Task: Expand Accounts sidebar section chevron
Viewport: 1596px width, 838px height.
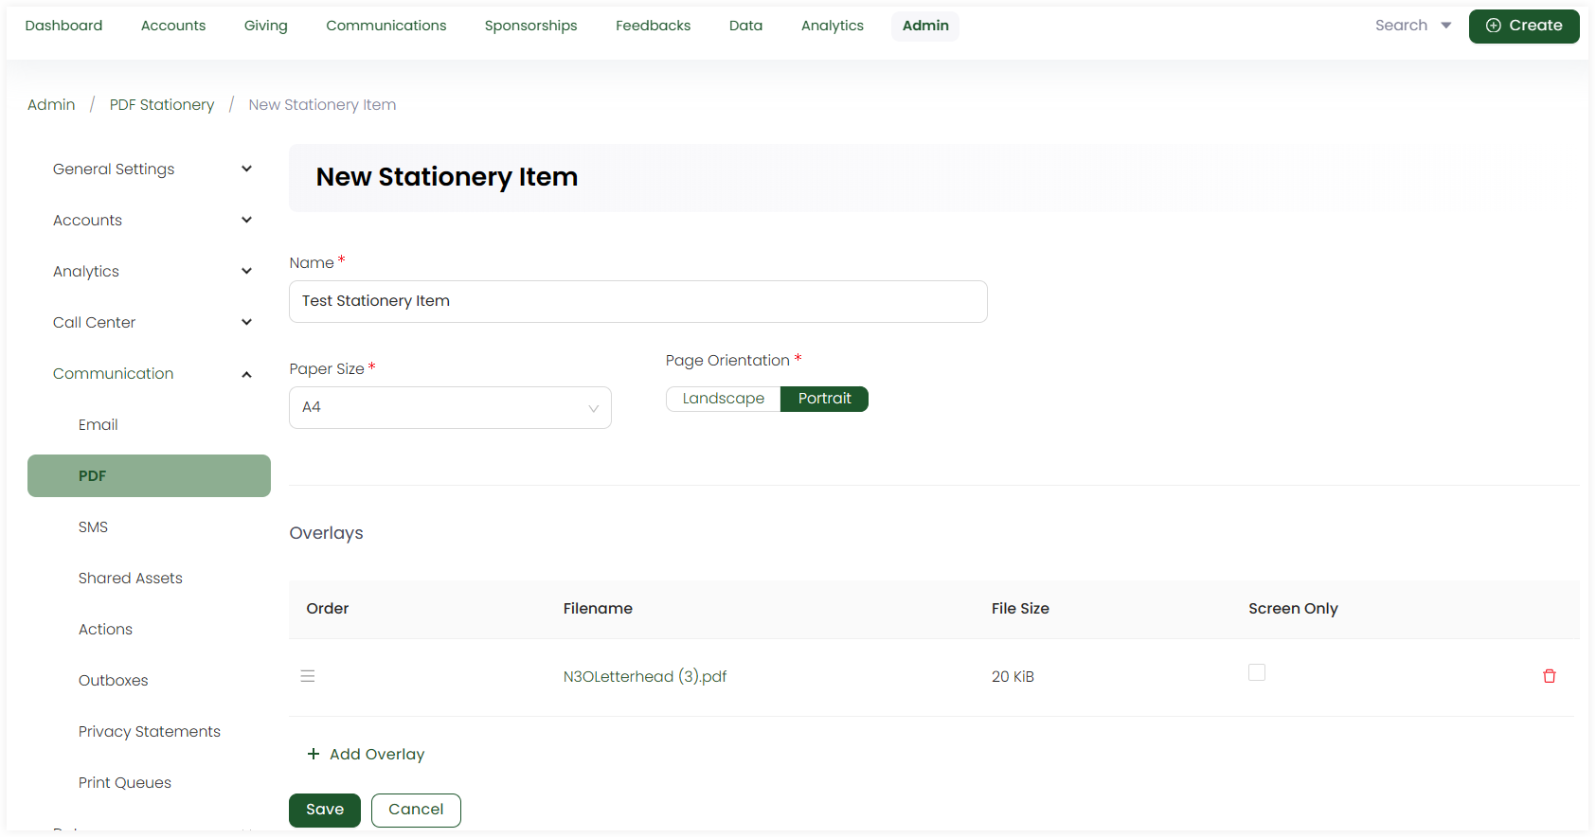Action: [x=246, y=220]
